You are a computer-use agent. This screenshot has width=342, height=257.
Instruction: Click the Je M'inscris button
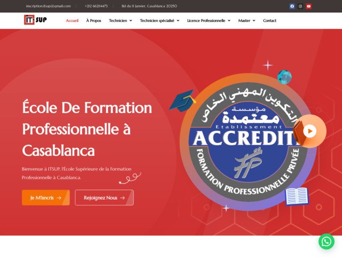46,198
